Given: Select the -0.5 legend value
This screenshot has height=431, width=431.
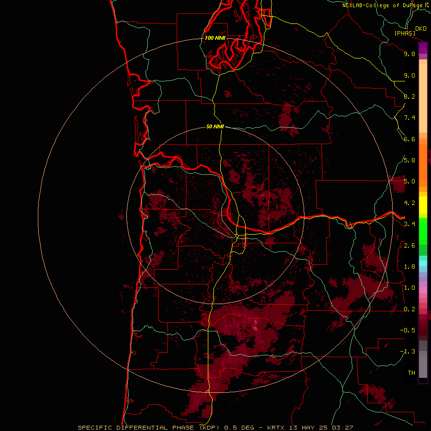Looking at the screenshot, I should (408, 330).
